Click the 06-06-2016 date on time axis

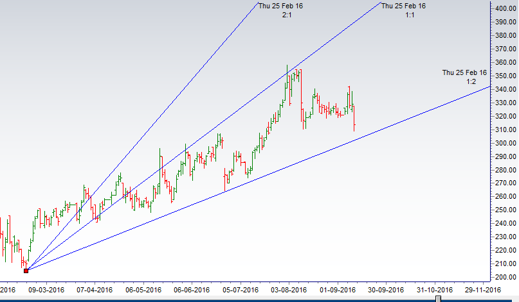pyautogui.click(x=192, y=289)
